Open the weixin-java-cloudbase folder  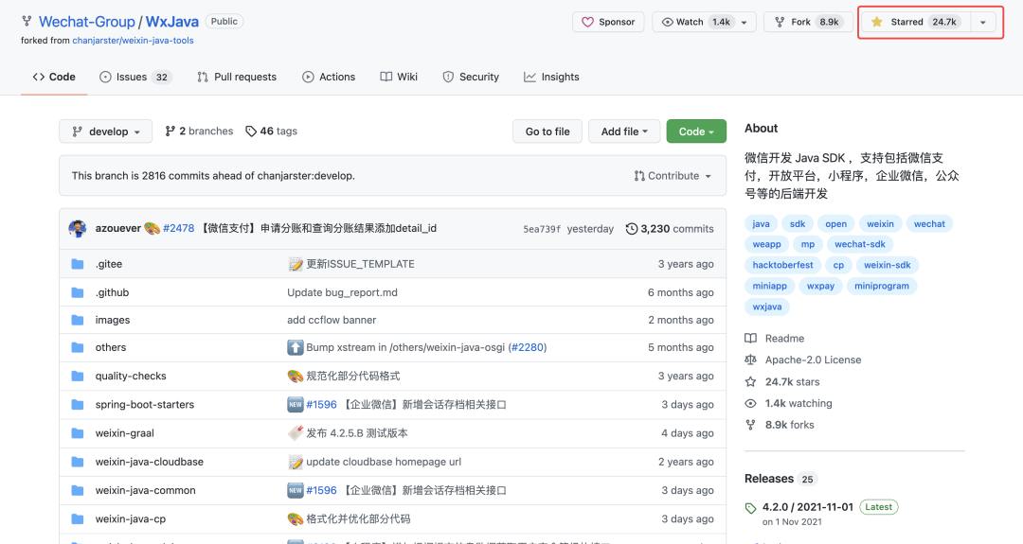pos(150,462)
